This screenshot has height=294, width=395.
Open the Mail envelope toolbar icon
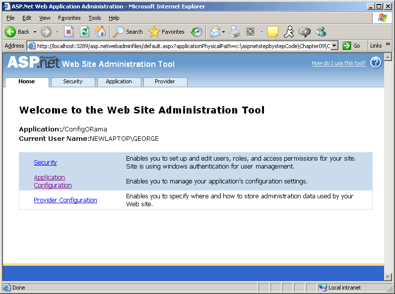[215, 32]
